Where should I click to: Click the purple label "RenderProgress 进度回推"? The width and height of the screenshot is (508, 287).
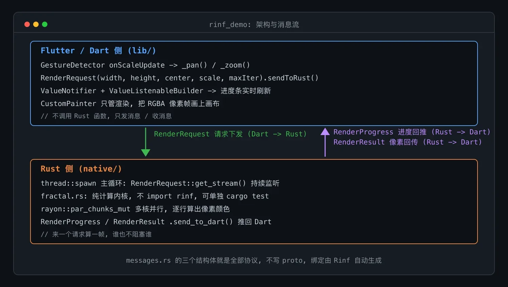[x=412, y=132]
